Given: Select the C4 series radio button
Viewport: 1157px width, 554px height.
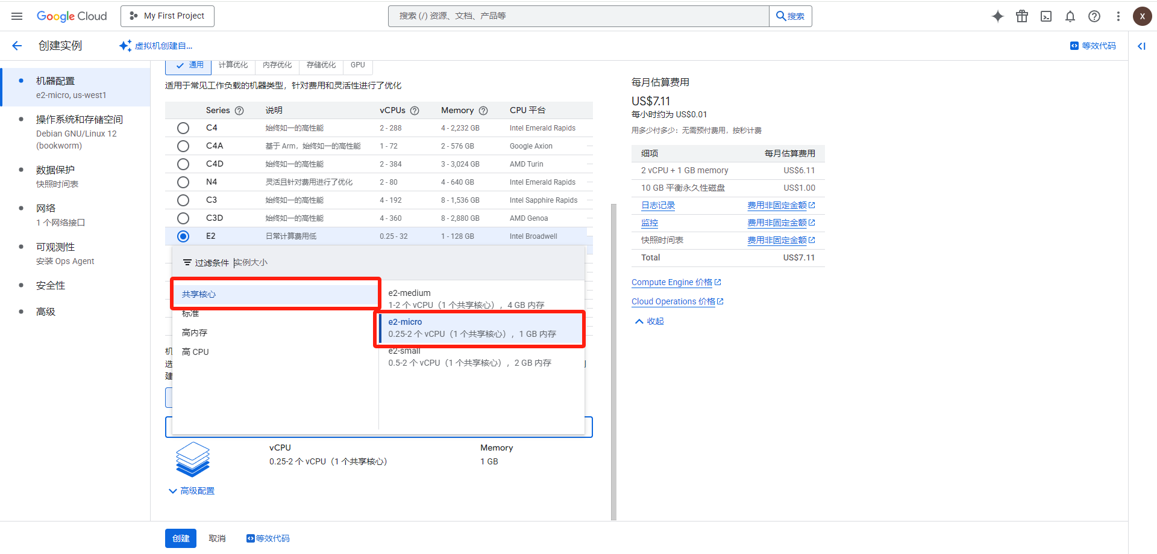Looking at the screenshot, I should click(183, 128).
